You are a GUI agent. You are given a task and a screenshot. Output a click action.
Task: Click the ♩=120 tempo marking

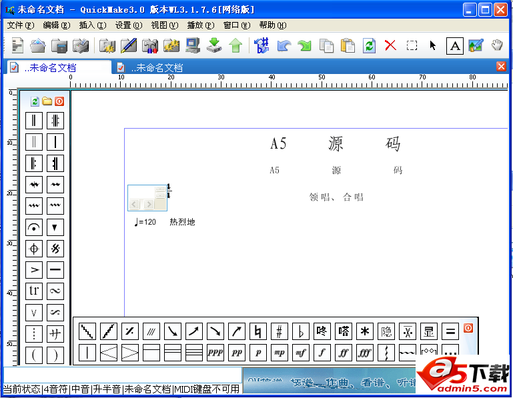click(145, 222)
